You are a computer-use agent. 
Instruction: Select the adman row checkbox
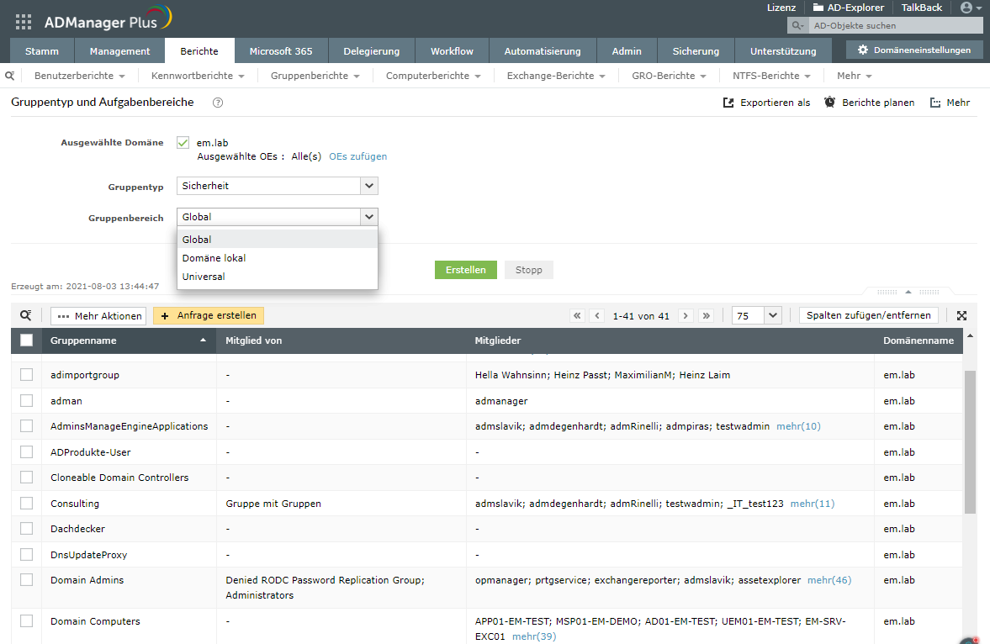27,401
